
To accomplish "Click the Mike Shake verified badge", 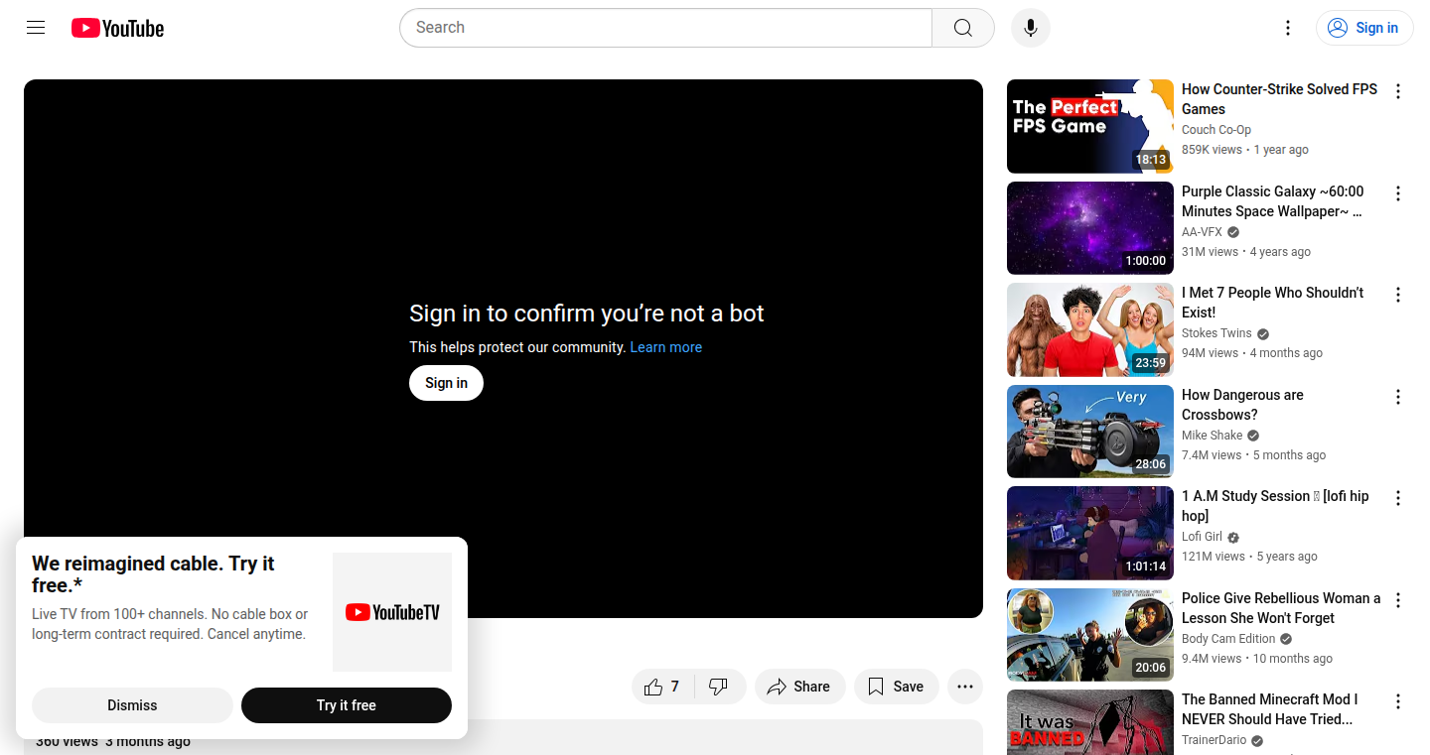I will pos(1253,436).
